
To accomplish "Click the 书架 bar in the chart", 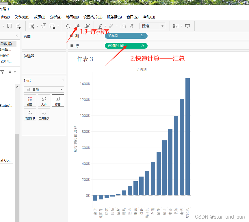I will pos(176,156).
